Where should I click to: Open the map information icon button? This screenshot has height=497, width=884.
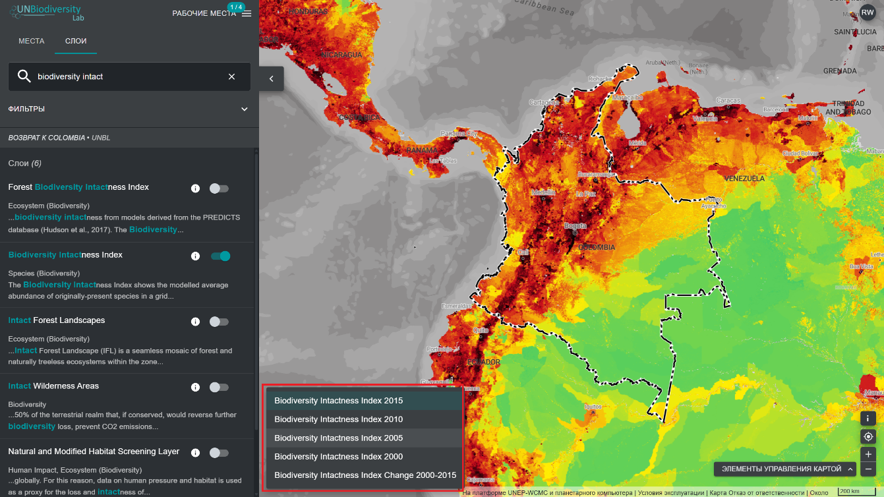[x=868, y=419]
